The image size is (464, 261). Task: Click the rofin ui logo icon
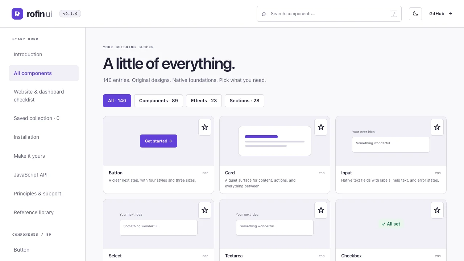tap(17, 14)
